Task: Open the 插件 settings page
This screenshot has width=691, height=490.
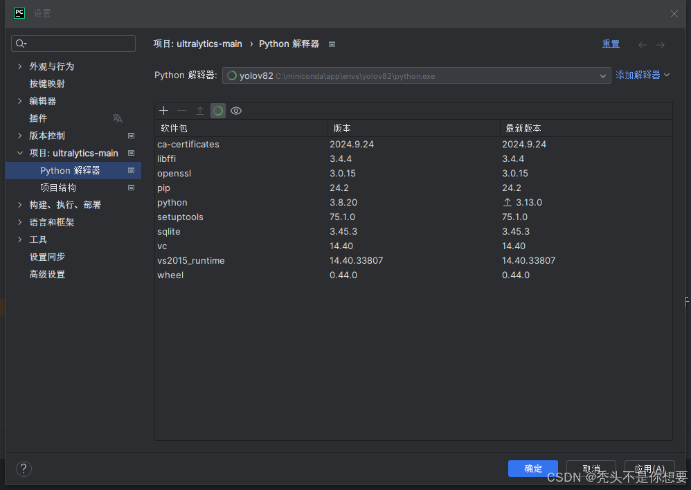Action: coord(38,118)
